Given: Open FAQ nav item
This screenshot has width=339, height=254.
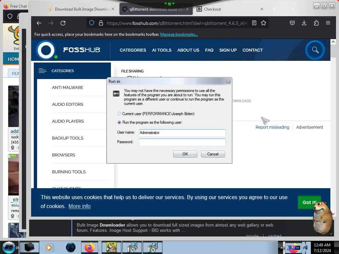Looking at the screenshot, I should point(209,50).
